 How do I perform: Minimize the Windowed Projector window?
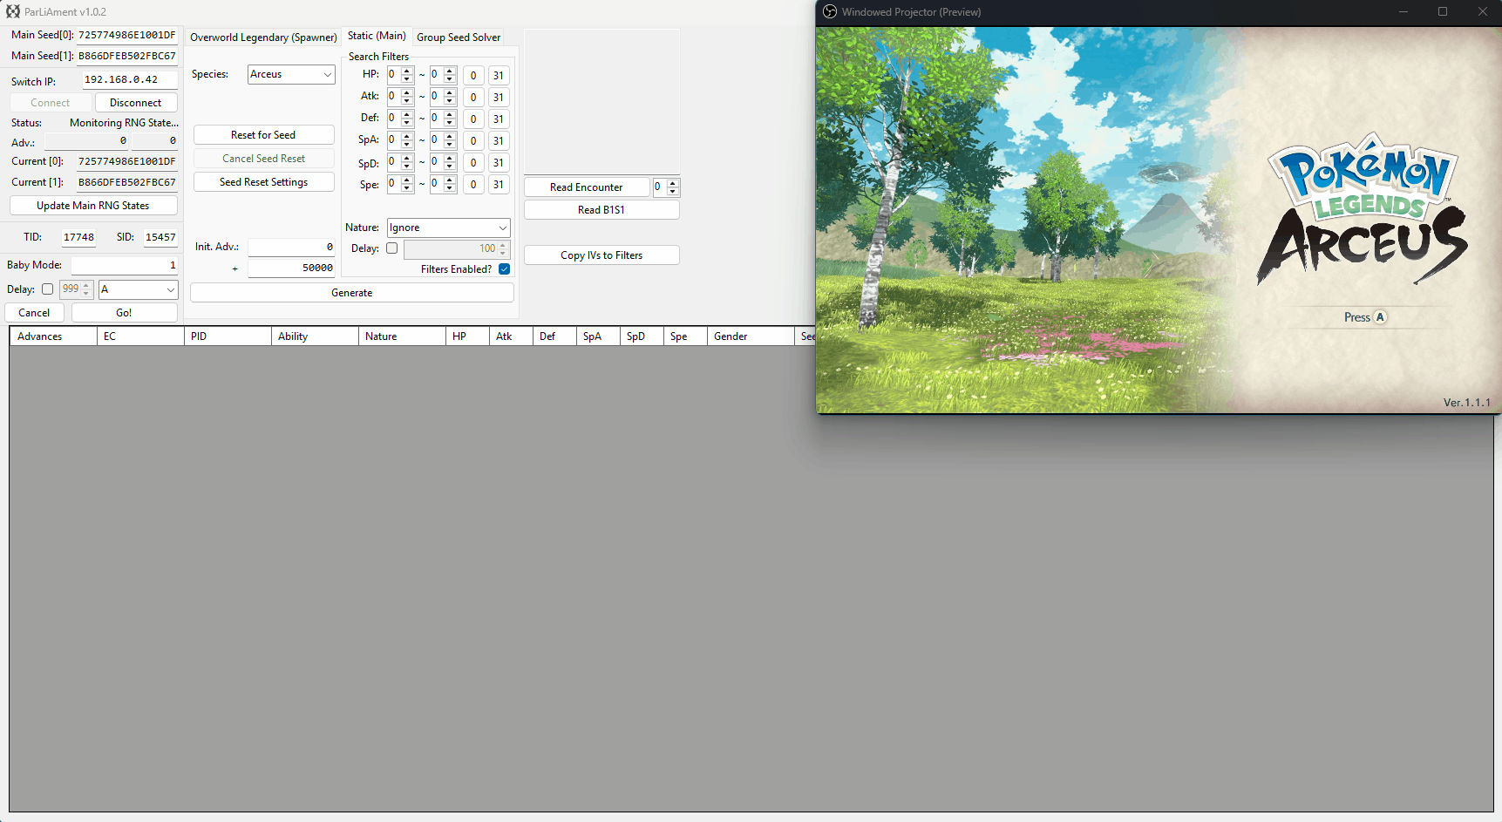[1403, 11]
